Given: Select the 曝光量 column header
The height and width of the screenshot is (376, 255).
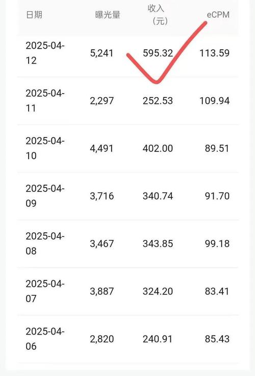Looking at the screenshot, I should coord(108,15).
